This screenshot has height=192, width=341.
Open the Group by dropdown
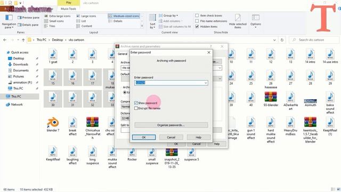[168, 15]
